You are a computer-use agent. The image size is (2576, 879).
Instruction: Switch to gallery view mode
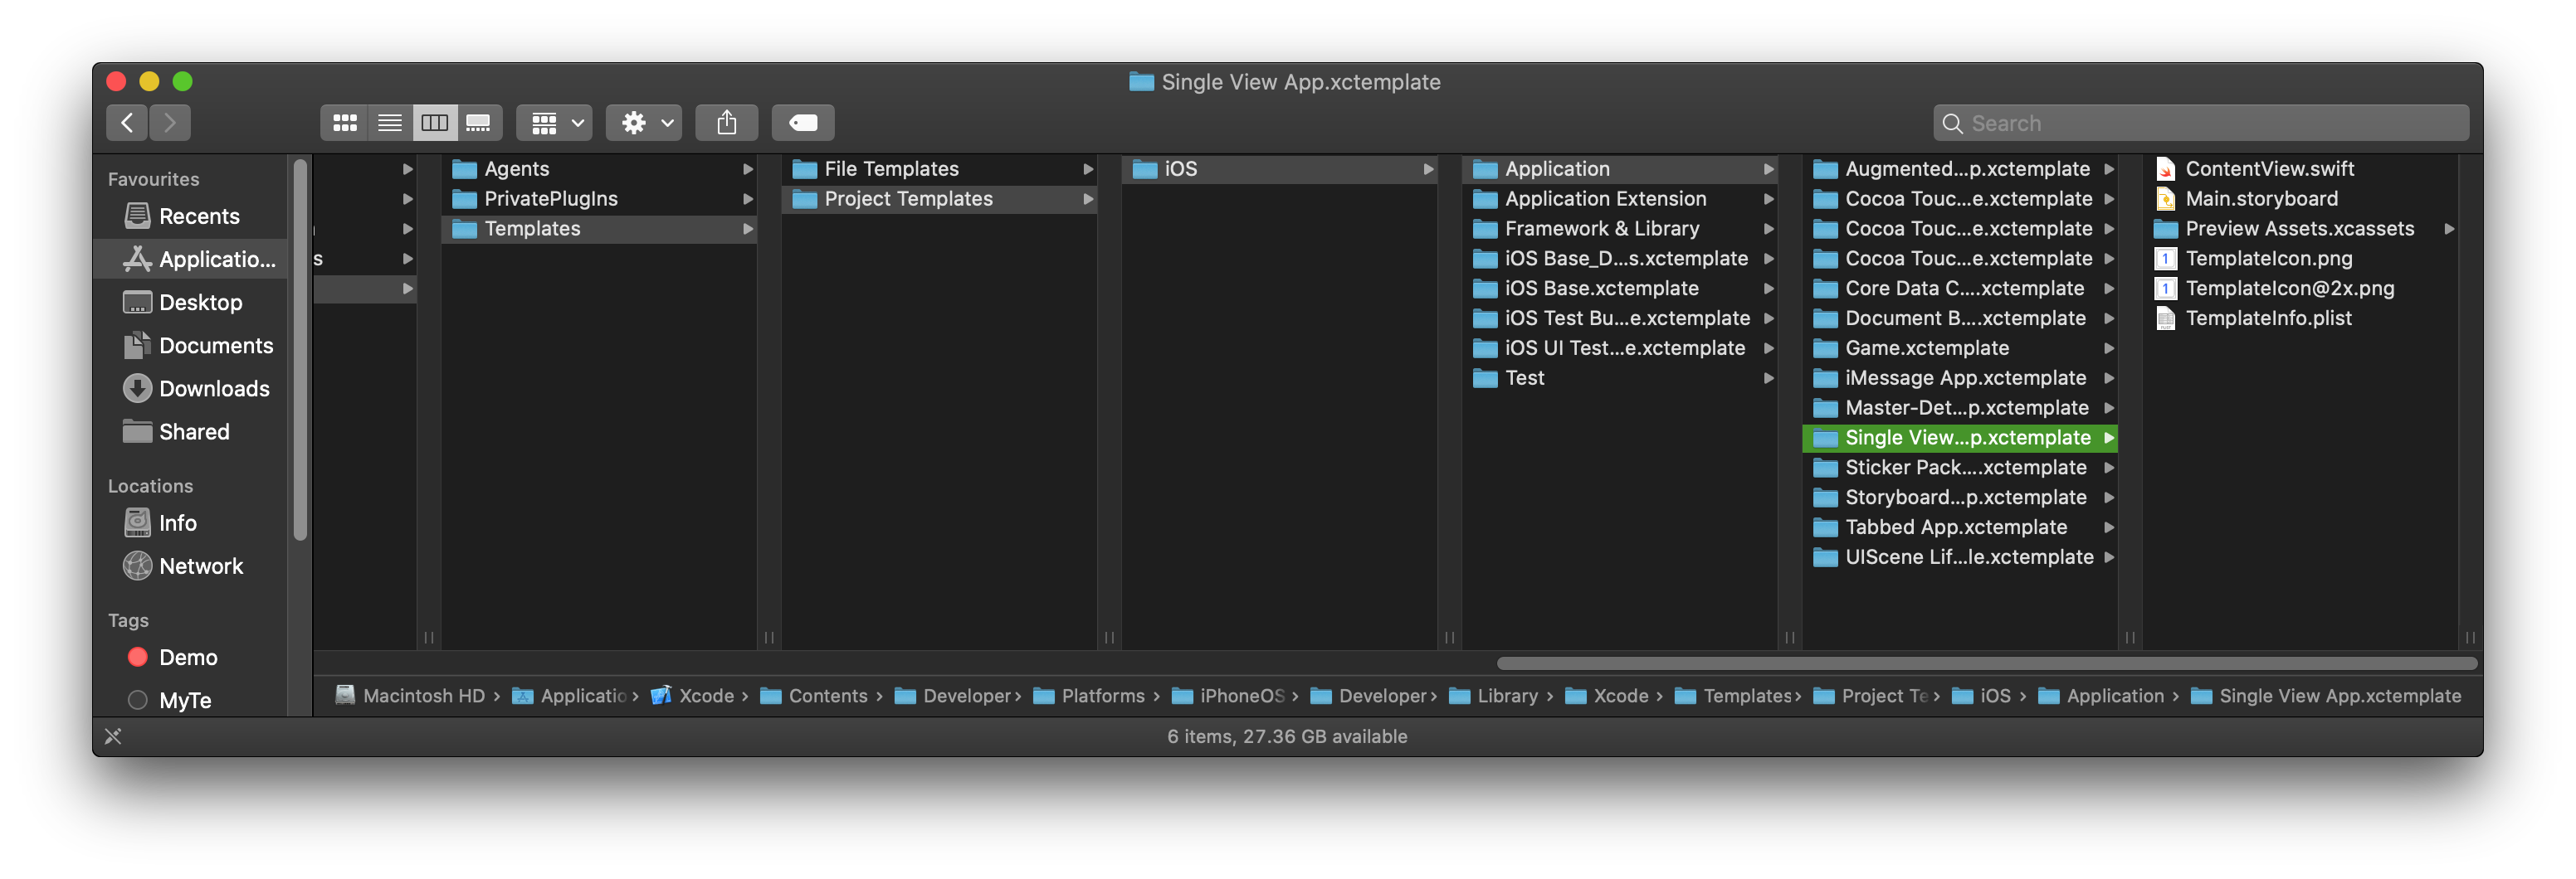pyautogui.click(x=479, y=123)
